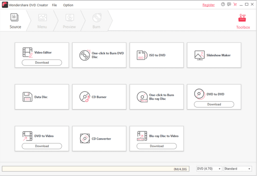Screen dimensions: 257x176
Task: Expand the DVD (4.7G) disc type dropdown
Action: [209, 169]
